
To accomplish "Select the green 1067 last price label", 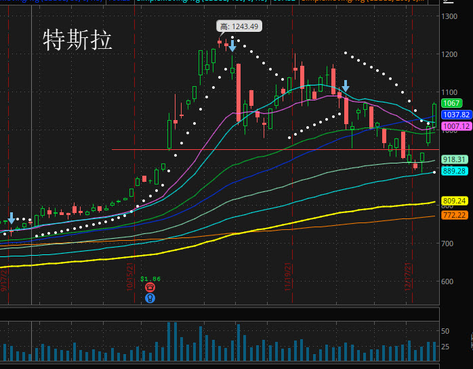I will 451,103.
